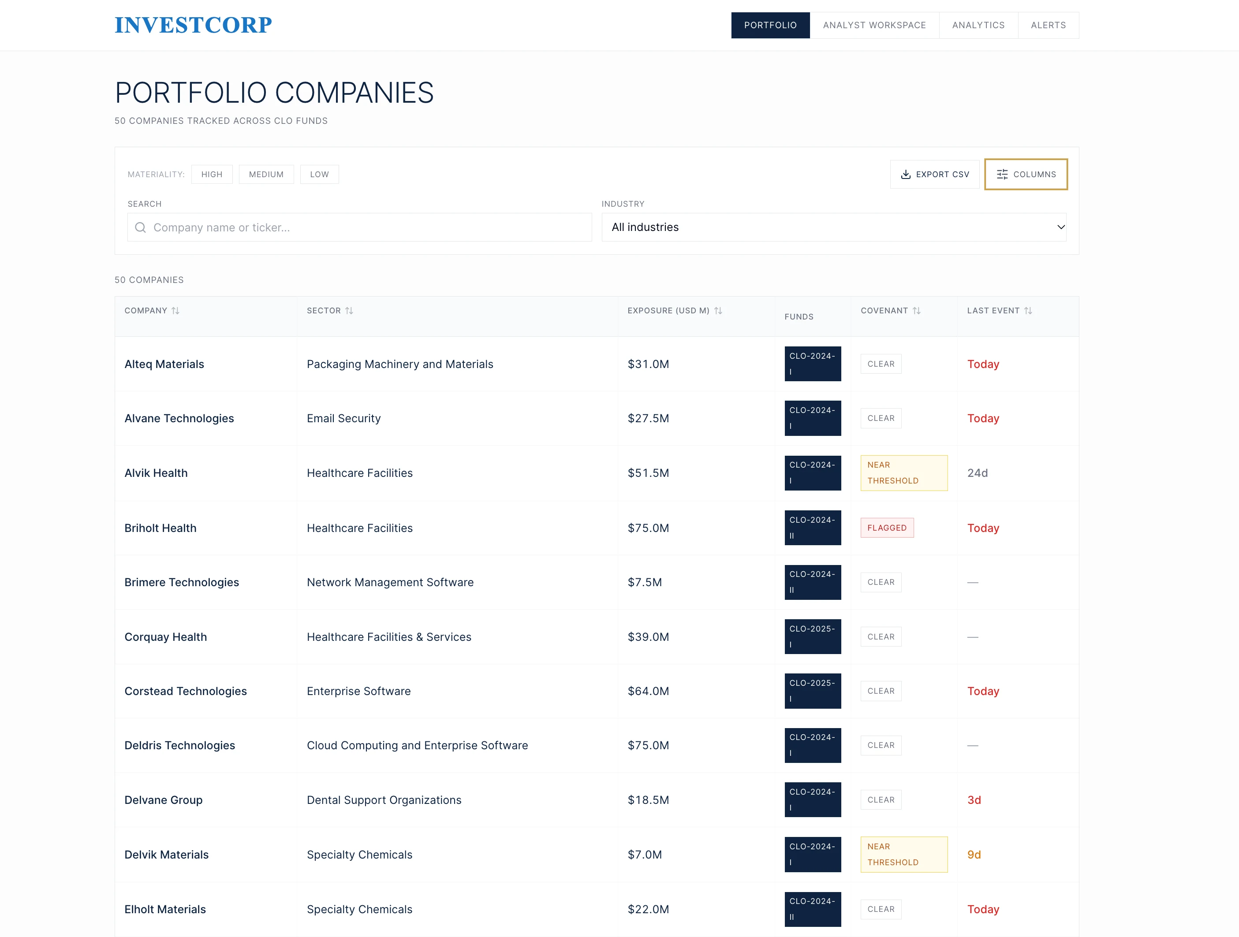
Task: Toggle the LOW materiality filter
Action: coord(319,175)
